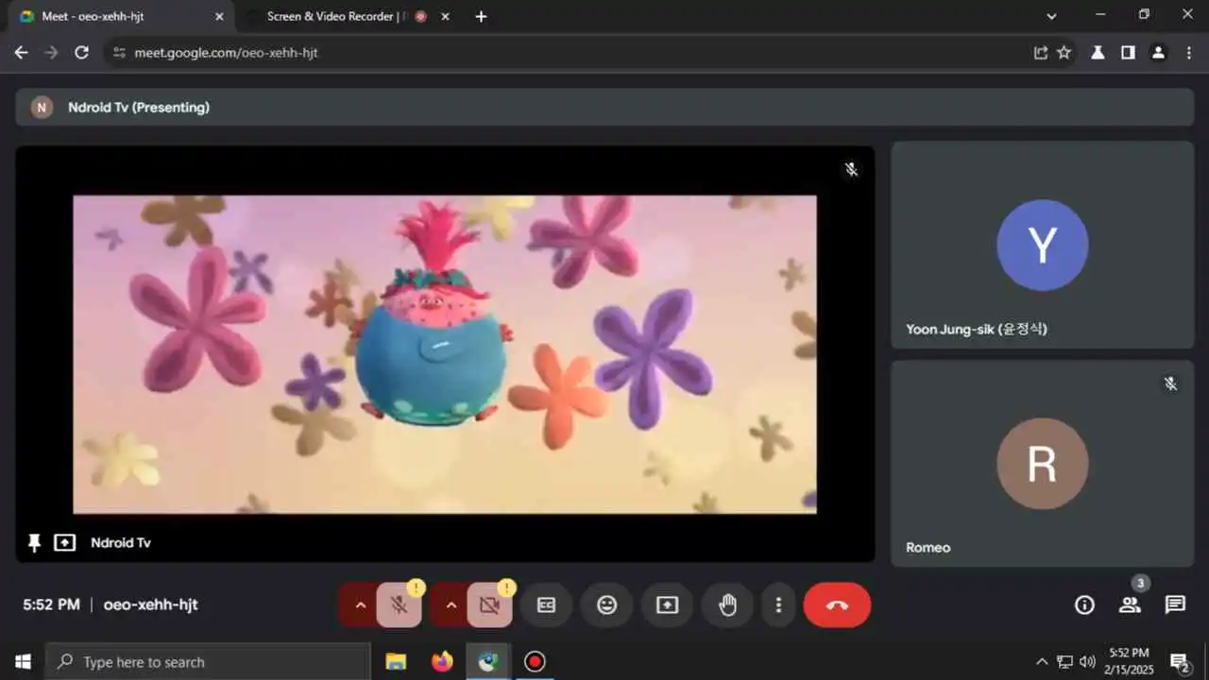Expand audio settings arrow beside microphone
This screenshot has width=1209, height=680.
point(360,605)
